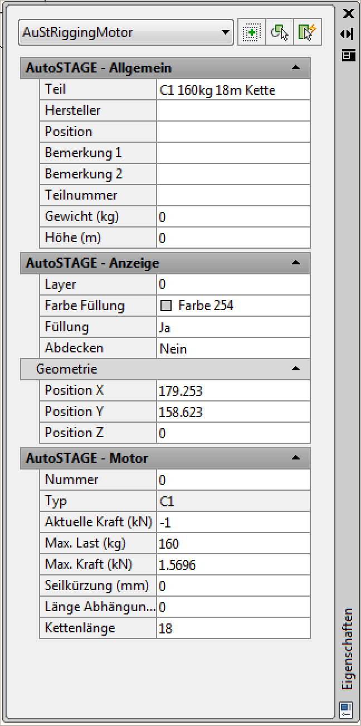This screenshot has height=726, width=361.
Task: Activate the Select Objects tool
Action: coord(279,32)
